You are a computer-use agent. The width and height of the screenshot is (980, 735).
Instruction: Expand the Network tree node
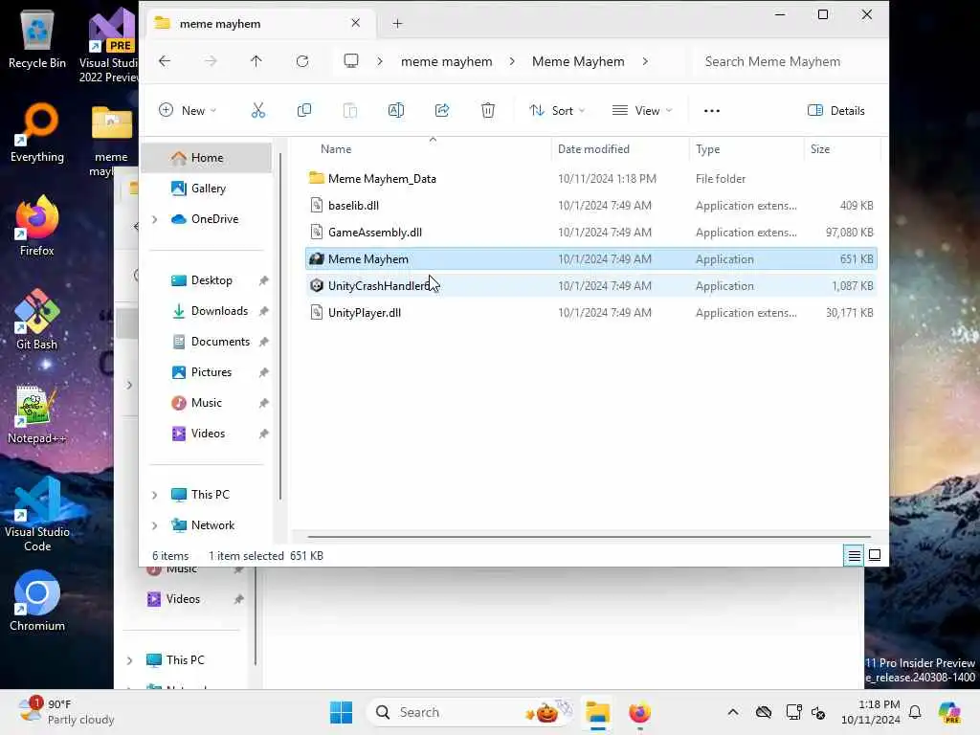pos(155,525)
